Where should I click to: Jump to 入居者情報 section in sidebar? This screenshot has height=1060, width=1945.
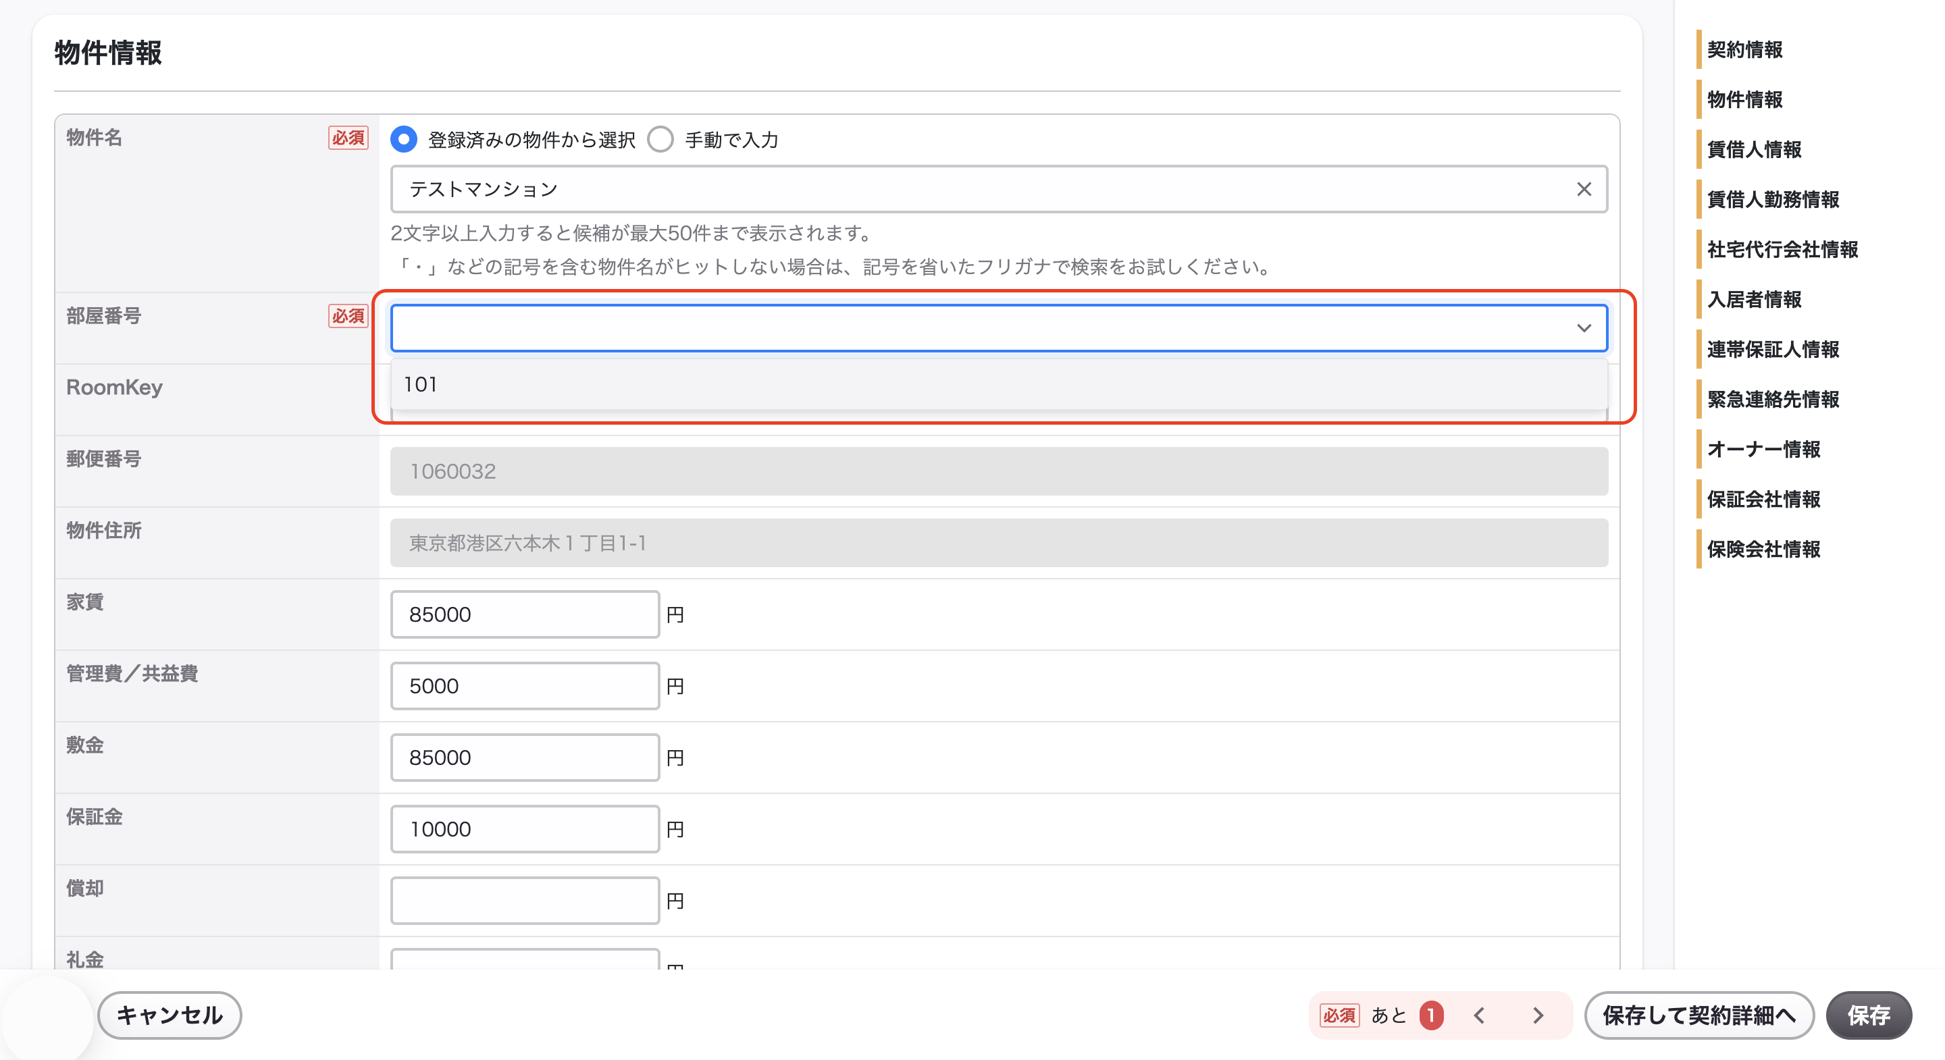[x=1754, y=300]
